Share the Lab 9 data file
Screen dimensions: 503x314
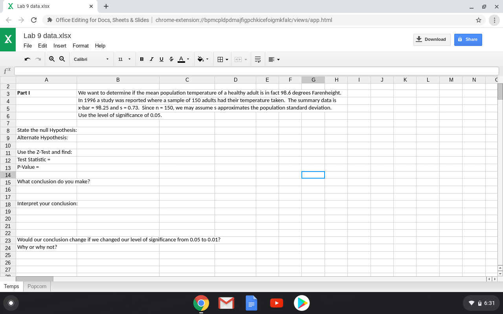pos(468,39)
